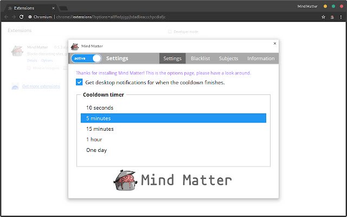Screen dimensions: 347x217
Task: Select the Extensions browser tab
Action: coord(31,8)
